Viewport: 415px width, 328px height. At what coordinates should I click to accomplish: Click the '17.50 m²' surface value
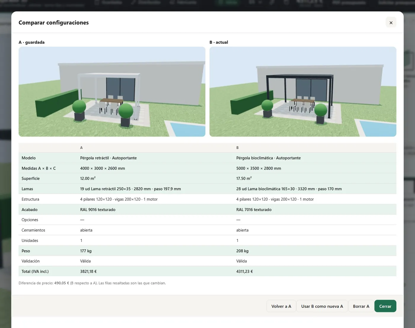pos(244,178)
